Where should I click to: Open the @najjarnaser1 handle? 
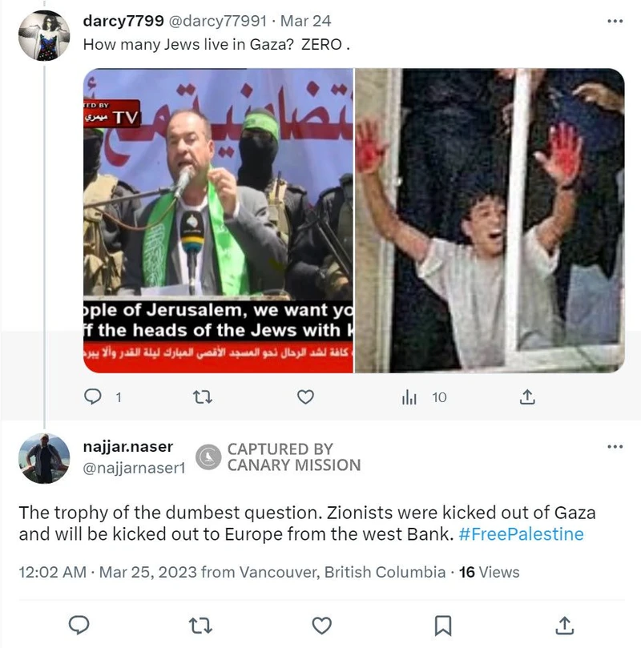pyautogui.click(x=134, y=468)
